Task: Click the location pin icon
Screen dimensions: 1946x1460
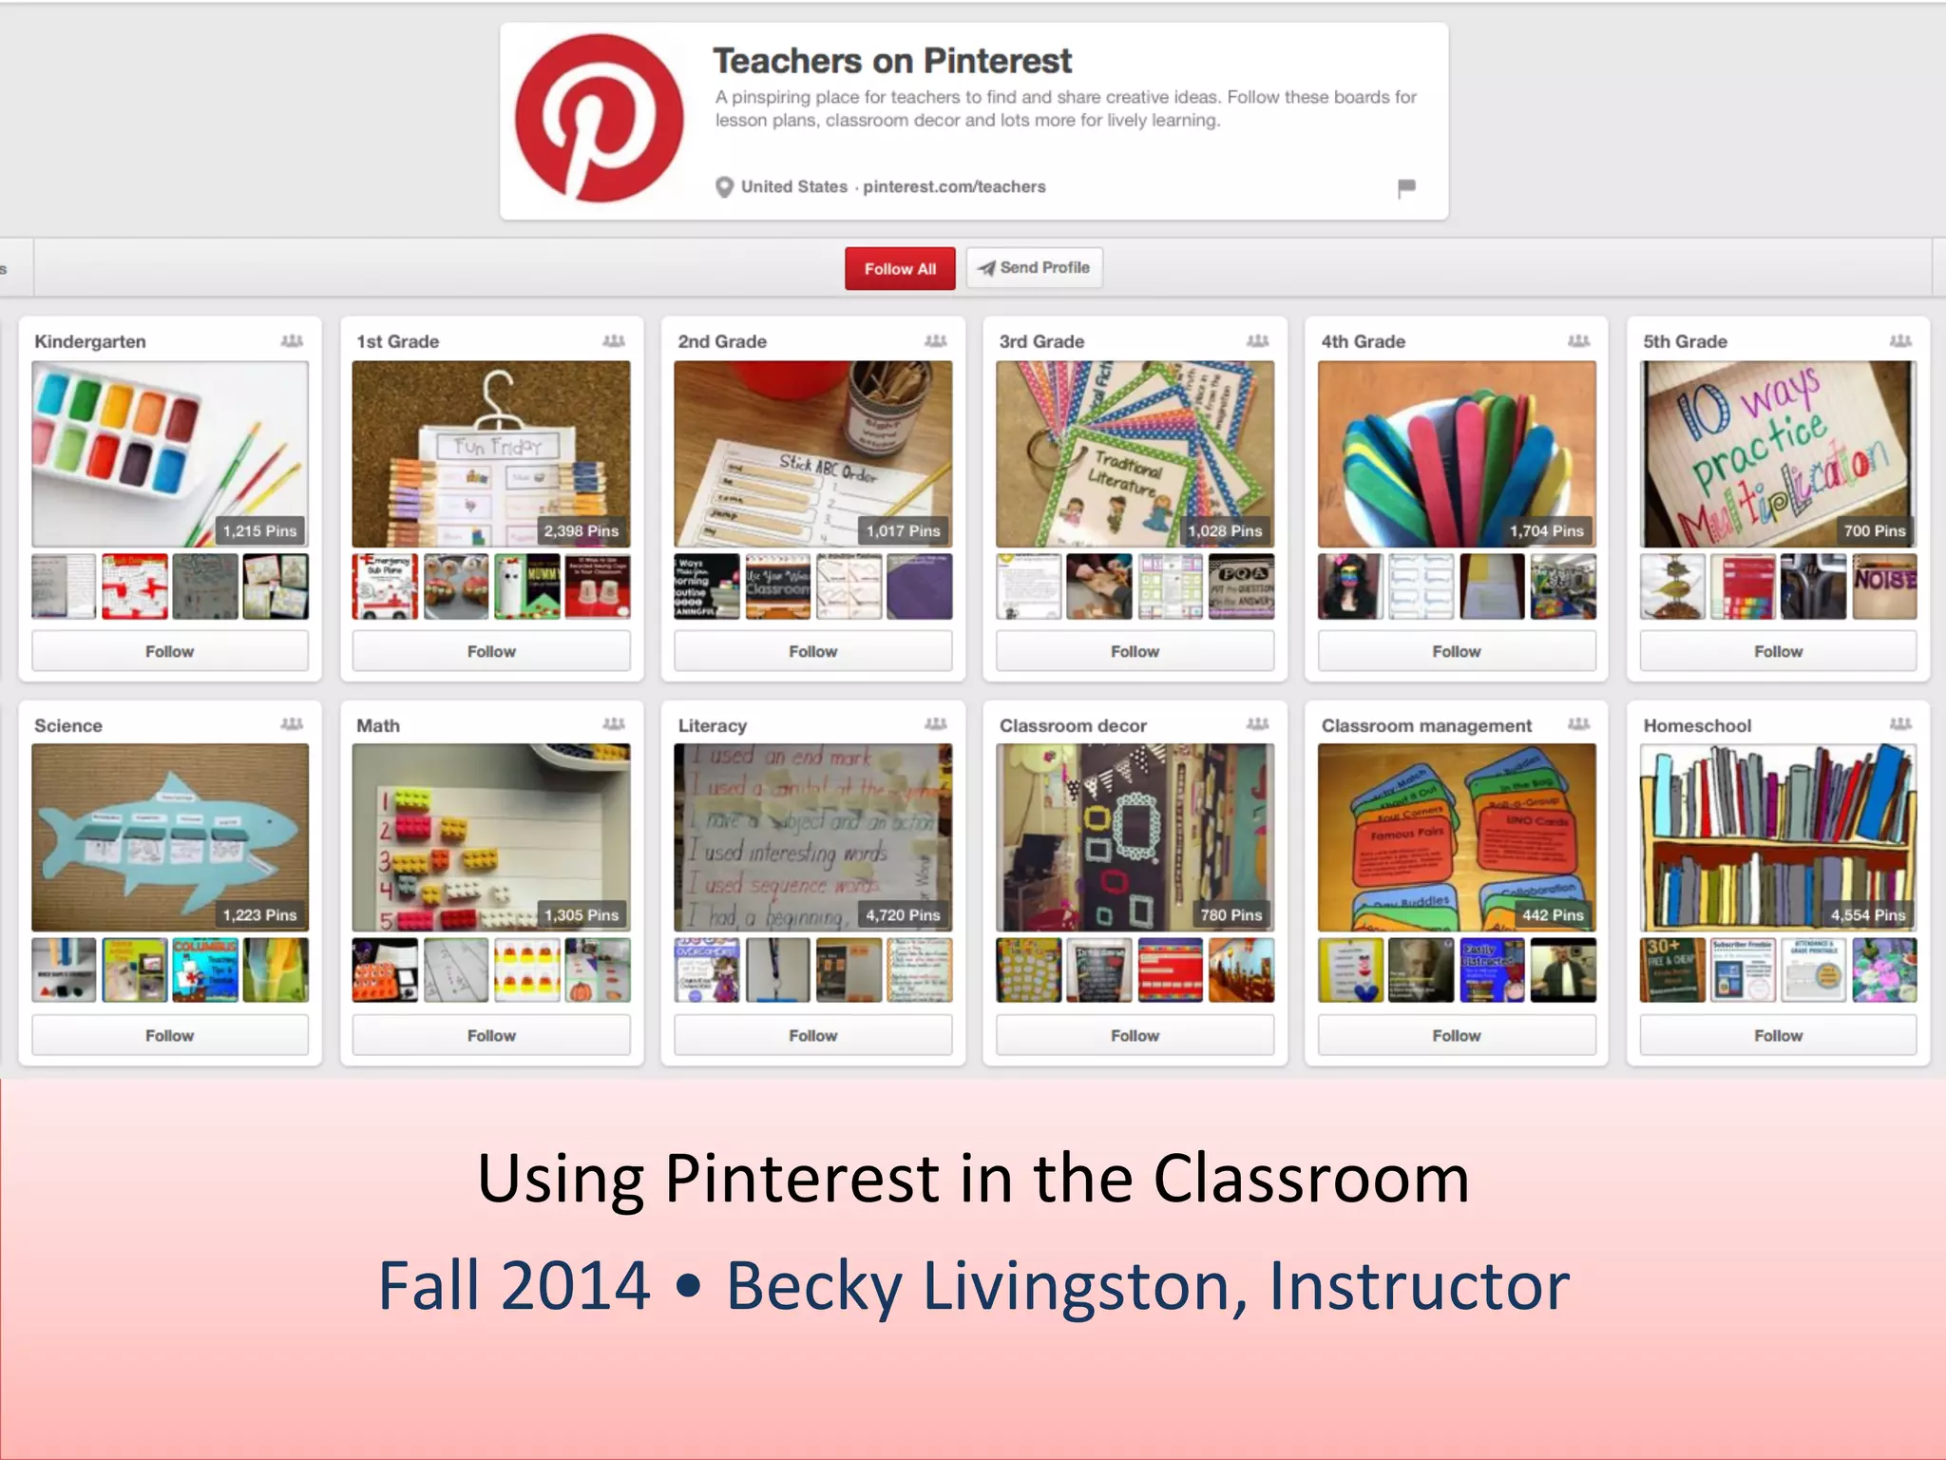Action: coord(724,187)
